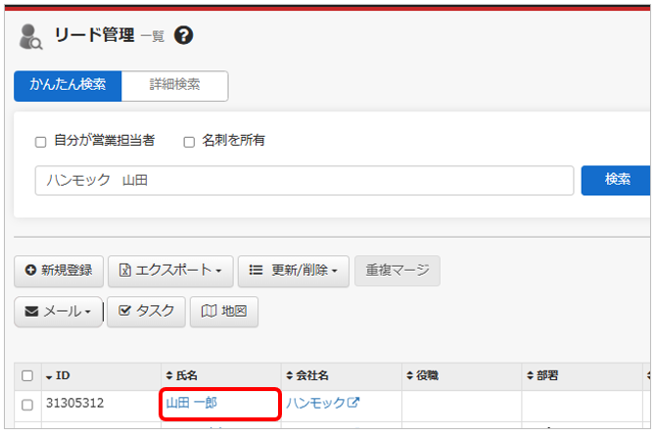Open the ハンモック company link
The image size is (655, 435).
(316, 403)
